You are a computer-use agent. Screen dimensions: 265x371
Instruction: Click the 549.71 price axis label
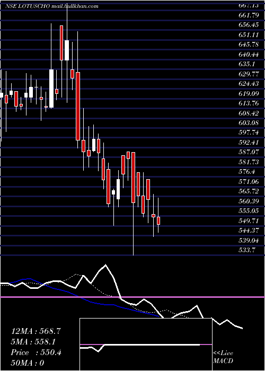pyautogui.click(x=249, y=220)
